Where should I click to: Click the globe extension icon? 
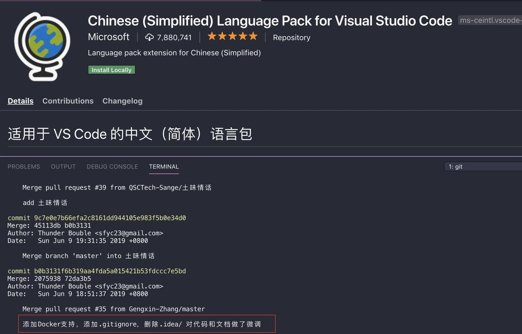(42, 47)
